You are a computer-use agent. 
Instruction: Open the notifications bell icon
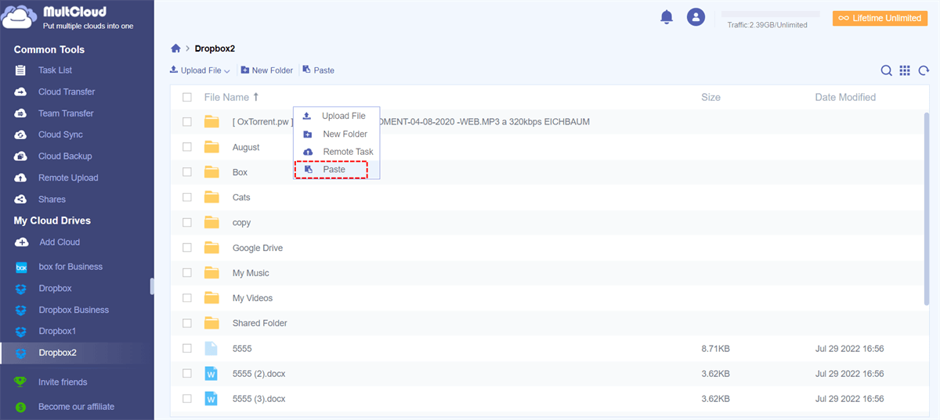coord(667,16)
